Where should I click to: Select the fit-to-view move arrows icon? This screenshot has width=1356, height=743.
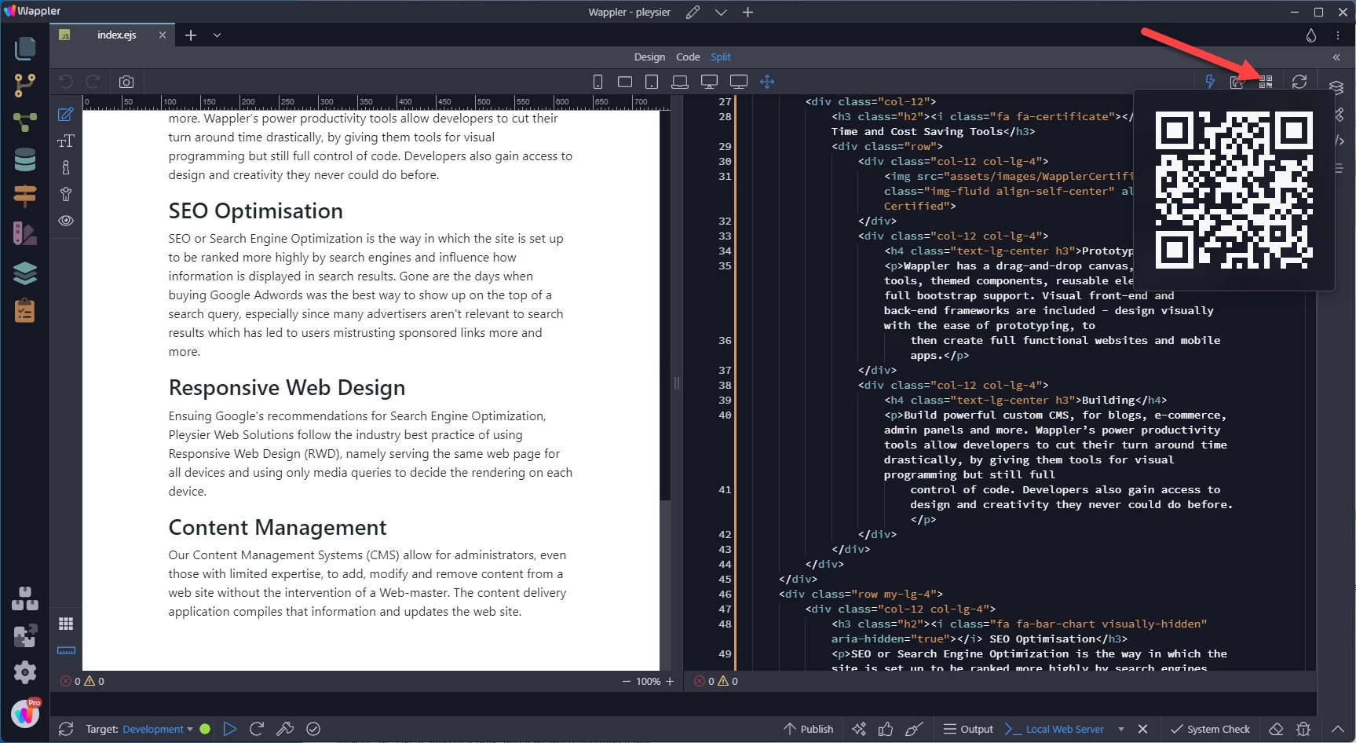click(x=767, y=82)
